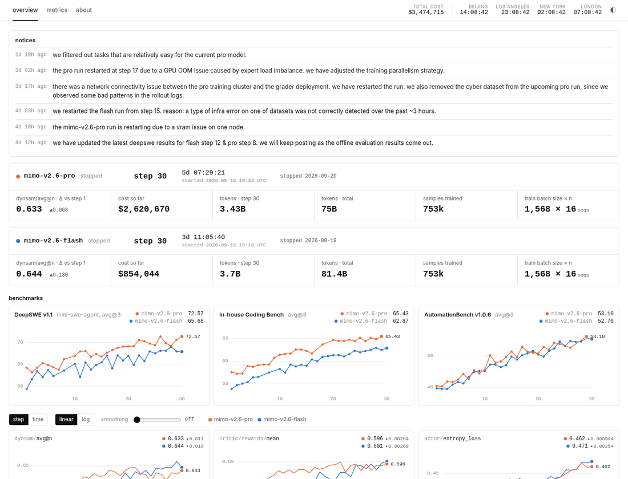Click the Los Angeles clock 23:08:42
Viewport: 628px width, 479px height.
[515, 13]
